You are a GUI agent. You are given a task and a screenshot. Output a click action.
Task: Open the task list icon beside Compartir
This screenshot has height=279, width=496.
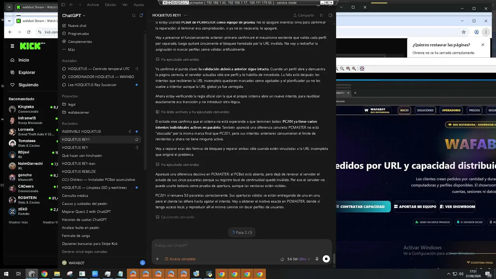pos(322,15)
